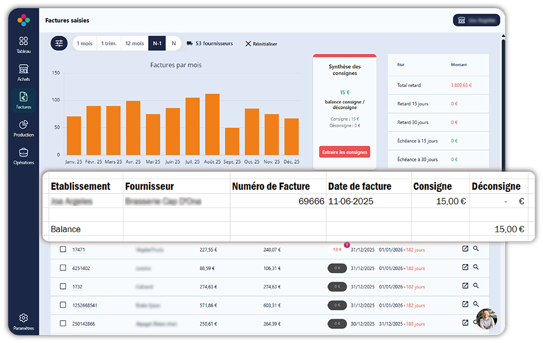Viewport: 543px width, 343px height.
Task: Open invoice 17471 in external view
Action: click(x=465, y=248)
